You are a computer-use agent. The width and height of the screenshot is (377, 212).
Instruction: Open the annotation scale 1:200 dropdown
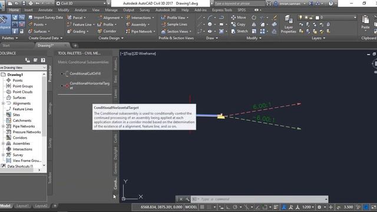click(x=308, y=207)
